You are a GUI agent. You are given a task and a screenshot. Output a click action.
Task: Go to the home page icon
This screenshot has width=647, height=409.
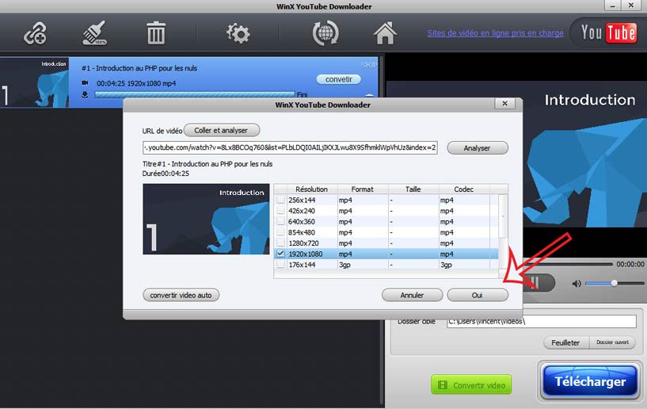click(x=385, y=33)
